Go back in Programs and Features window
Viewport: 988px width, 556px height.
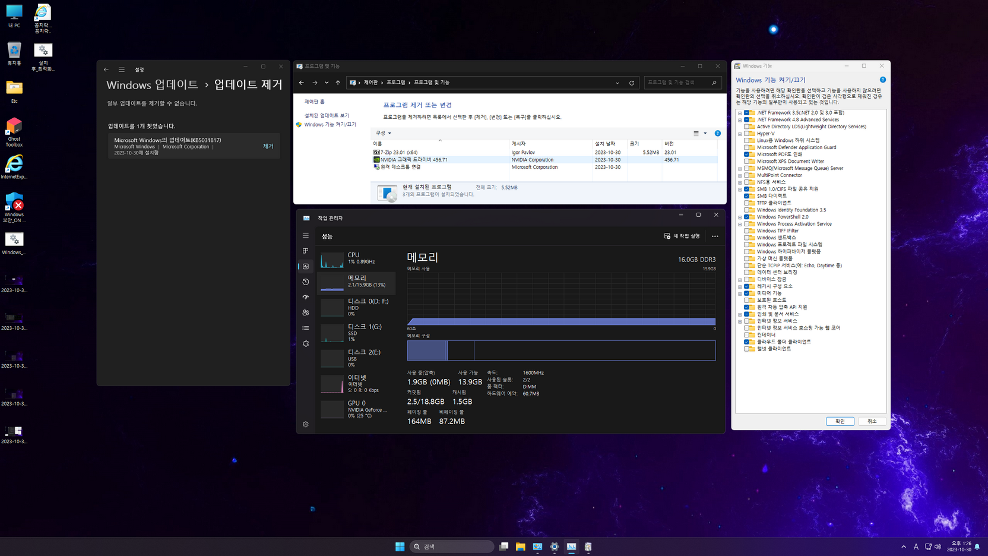302,83
